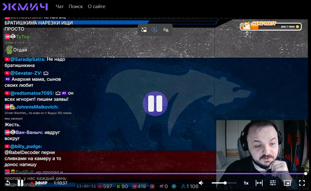The height and width of the screenshot is (191, 311).
Task: Rewind 10 seconds
Action: (x=8, y=183)
